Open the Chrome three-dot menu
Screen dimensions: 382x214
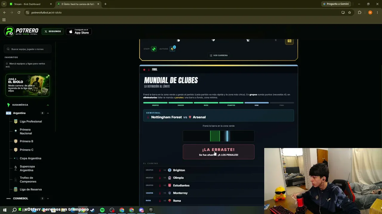[x=378, y=12]
